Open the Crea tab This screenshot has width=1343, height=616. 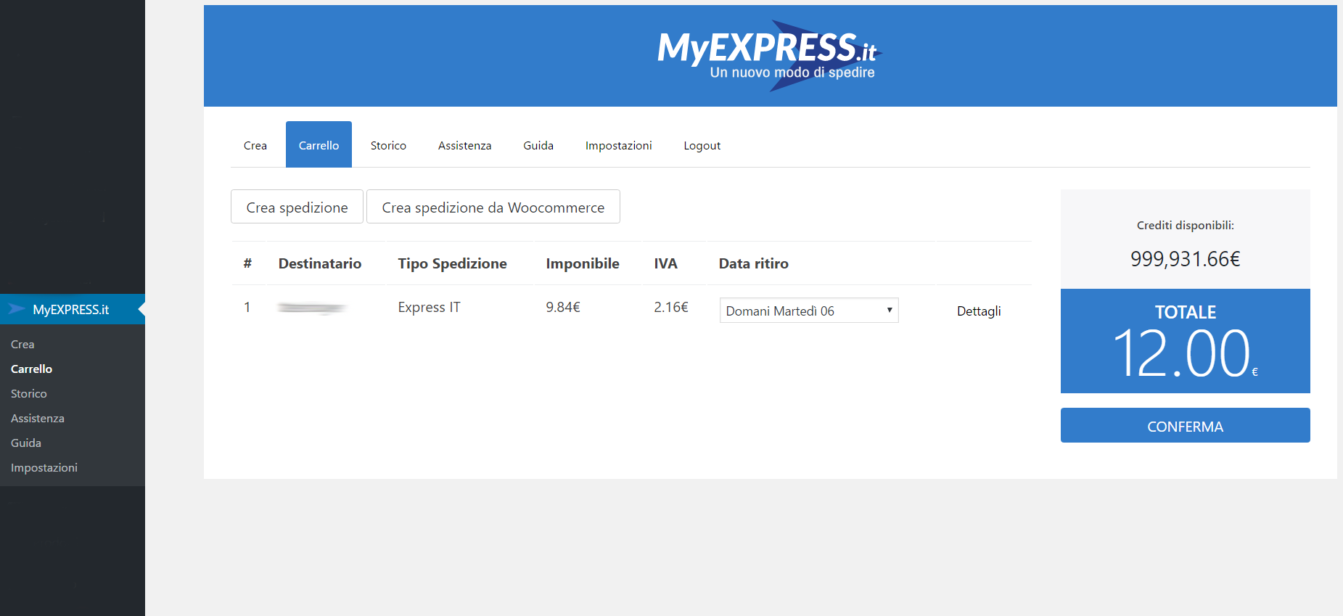[x=255, y=145]
